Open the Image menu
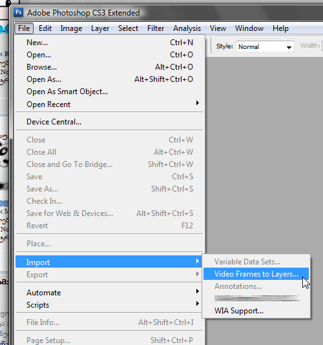Screen dimensions: 323x345 (71, 28)
